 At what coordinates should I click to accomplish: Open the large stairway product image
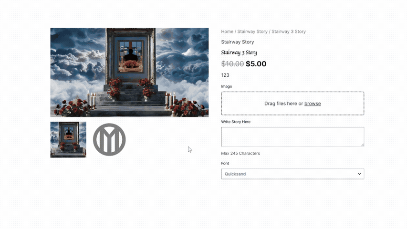coord(129,73)
